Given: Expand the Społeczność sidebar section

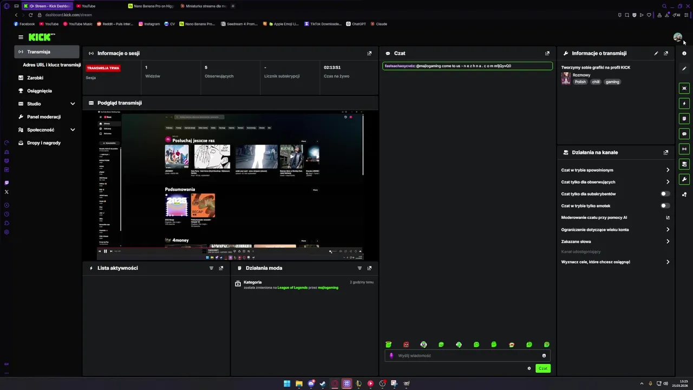Looking at the screenshot, I should 73,130.
